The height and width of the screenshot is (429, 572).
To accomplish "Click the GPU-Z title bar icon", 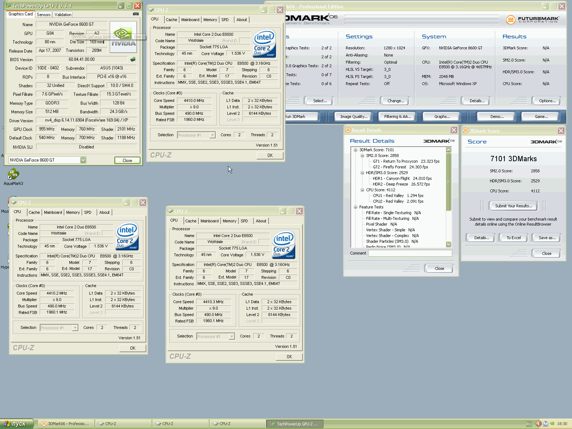I will 8,6.
